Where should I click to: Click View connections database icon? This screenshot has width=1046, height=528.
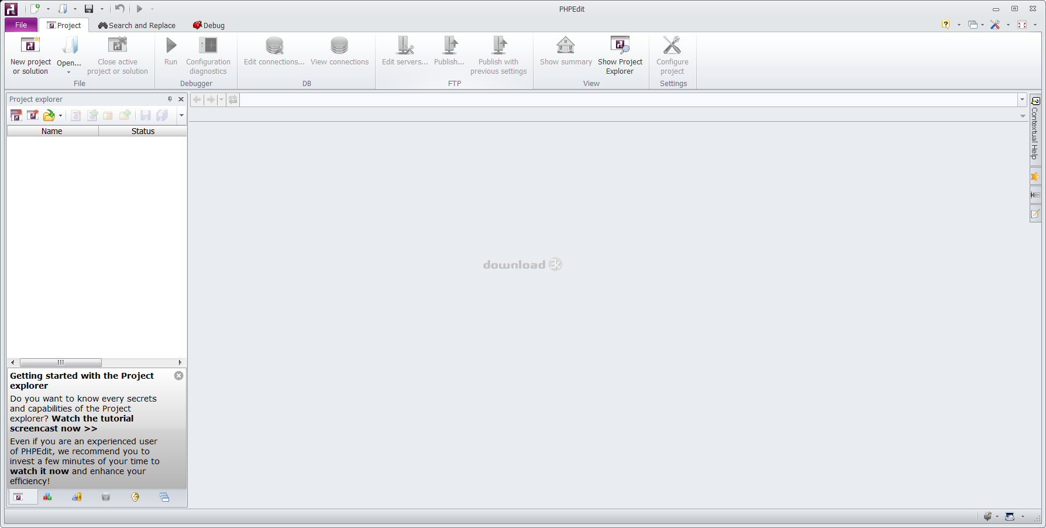[339, 52]
